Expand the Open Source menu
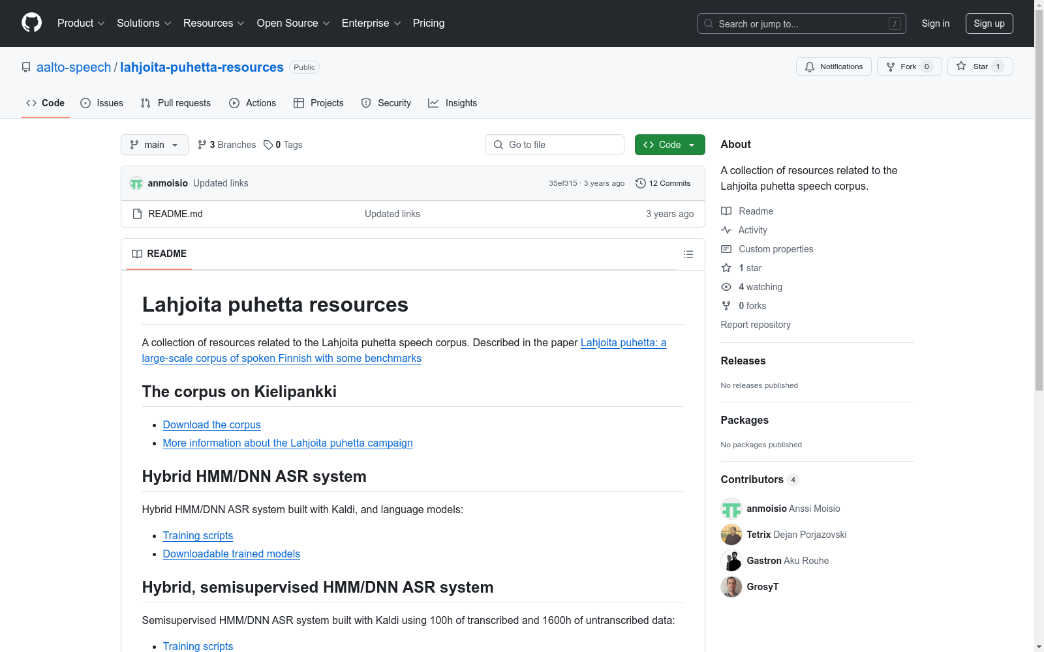The image size is (1044, 652). [x=293, y=23]
